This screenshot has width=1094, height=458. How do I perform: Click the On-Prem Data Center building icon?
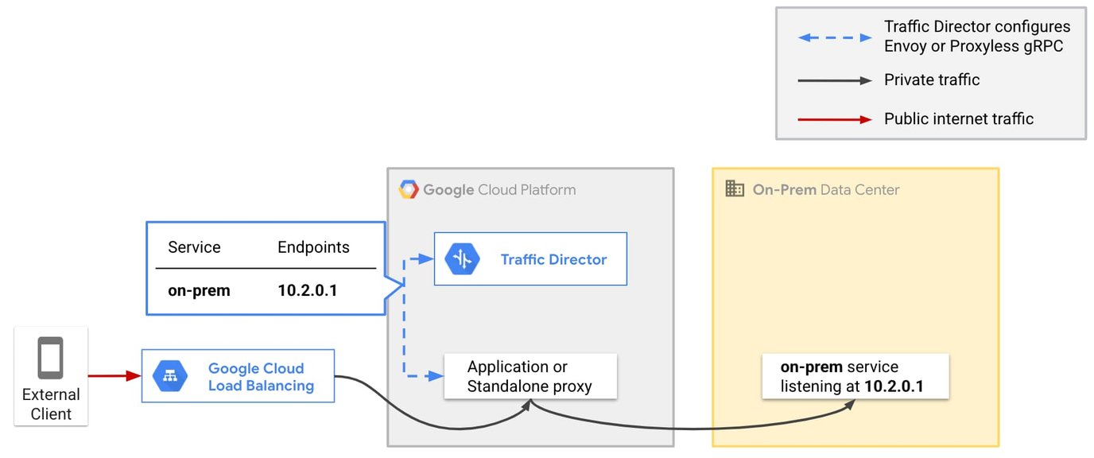pyautogui.click(x=735, y=189)
